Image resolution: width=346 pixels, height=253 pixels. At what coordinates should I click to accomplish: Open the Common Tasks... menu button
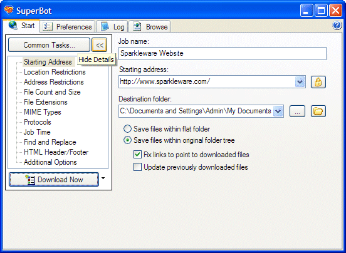(x=50, y=45)
